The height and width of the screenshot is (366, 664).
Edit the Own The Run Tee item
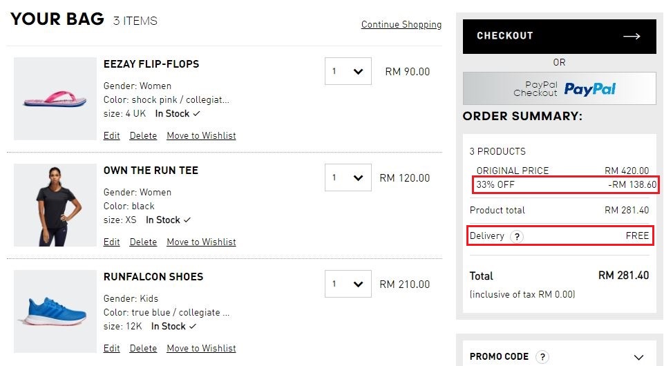[111, 242]
